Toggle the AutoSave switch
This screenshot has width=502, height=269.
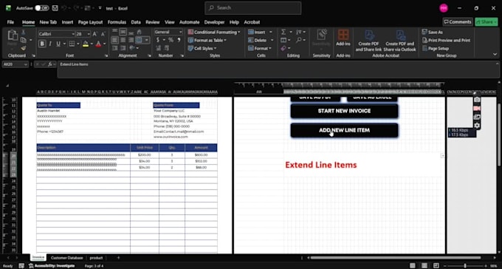tap(41, 8)
